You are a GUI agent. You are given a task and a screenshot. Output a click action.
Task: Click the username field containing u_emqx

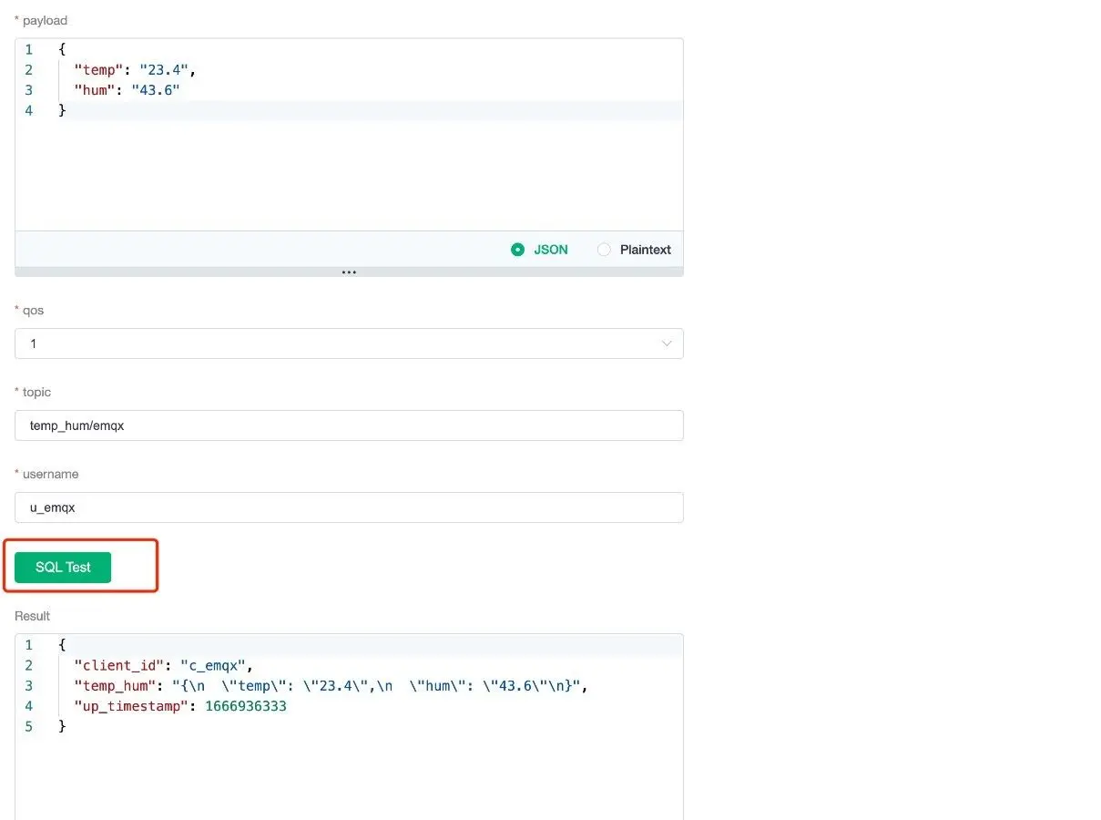[349, 507]
